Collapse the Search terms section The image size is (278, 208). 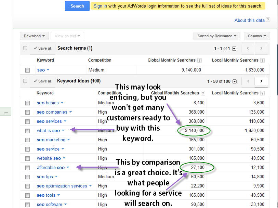25,48
